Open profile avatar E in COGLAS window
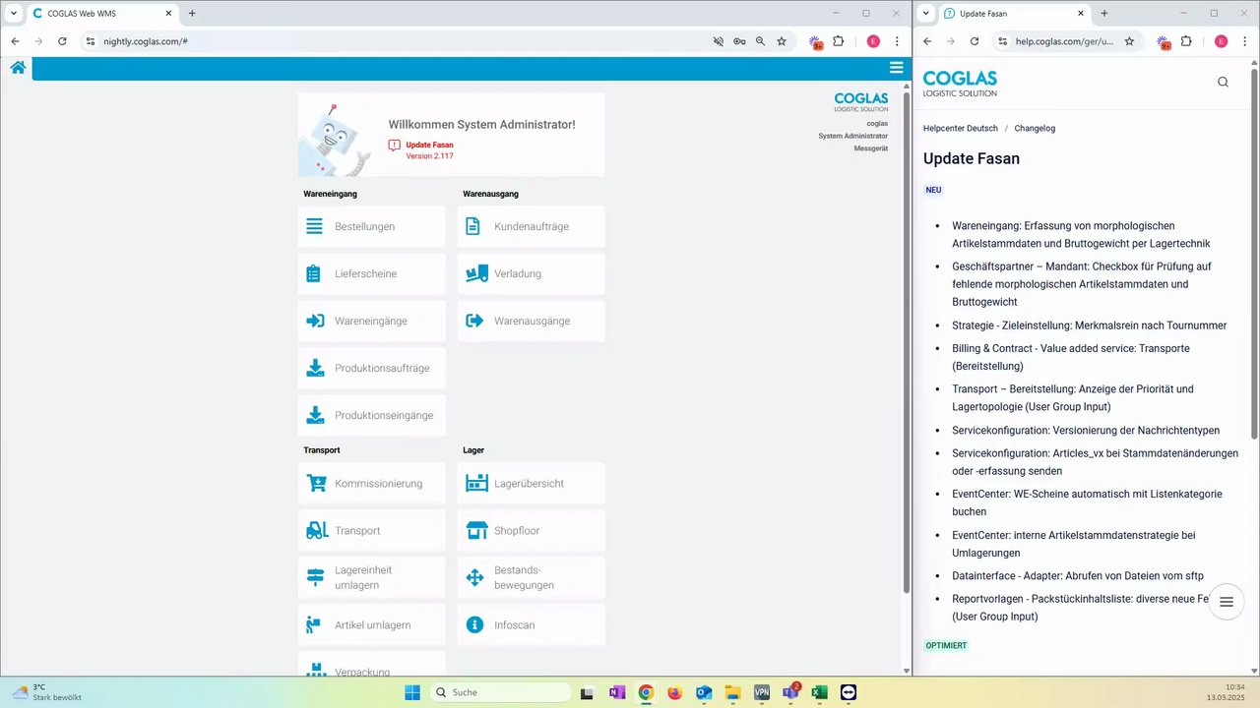This screenshot has height=708, width=1260. pos(873,41)
